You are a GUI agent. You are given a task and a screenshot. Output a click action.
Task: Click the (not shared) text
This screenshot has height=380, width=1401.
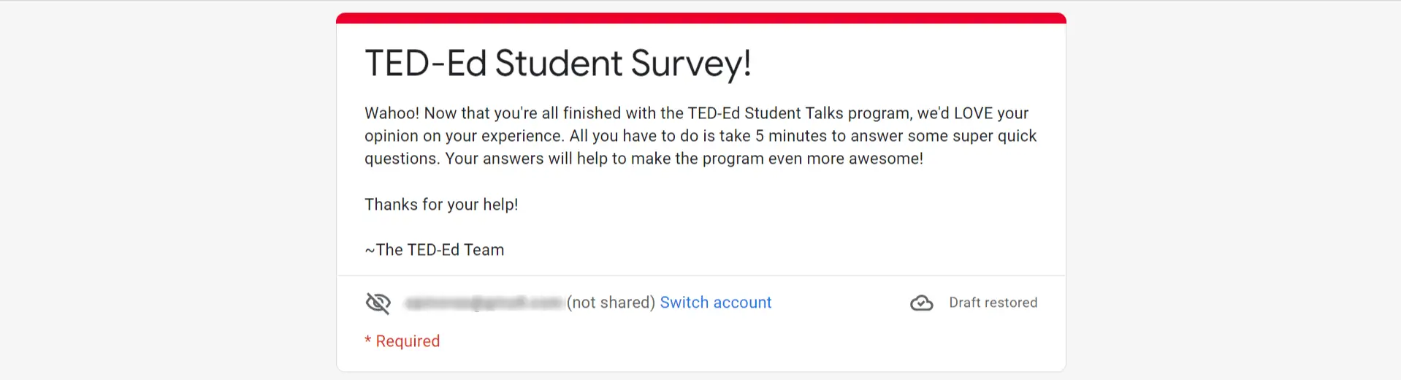[x=611, y=303]
